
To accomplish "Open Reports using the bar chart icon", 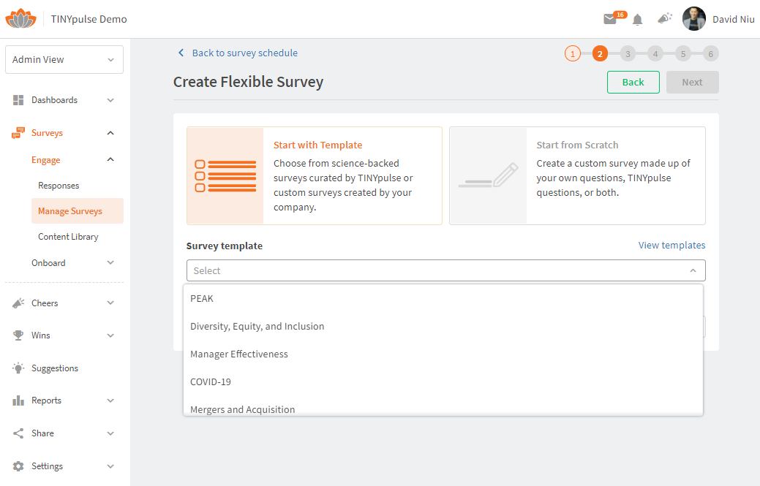I will pos(18,400).
